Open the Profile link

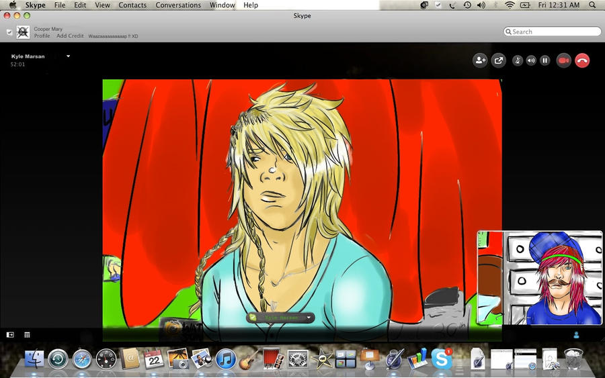[x=42, y=36]
